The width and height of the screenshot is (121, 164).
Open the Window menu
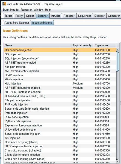pyautogui.click(x=39, y=10)
